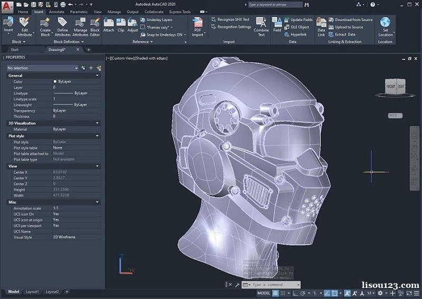Image resolution: width=422 pixels, height=299 pixels.
Task: Click the Plot printer icon
Action: [x=63, y=5]
